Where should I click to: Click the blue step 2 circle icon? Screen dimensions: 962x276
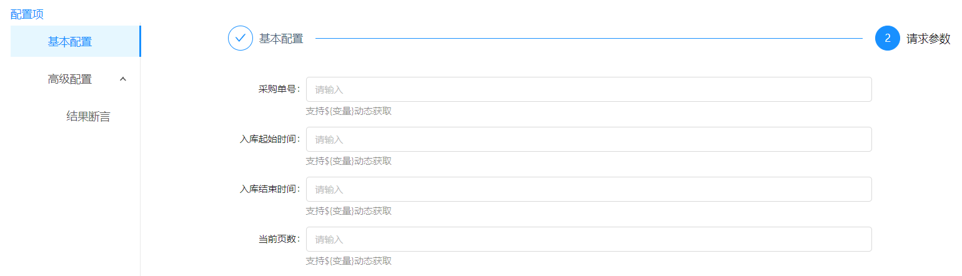(888, 38)
